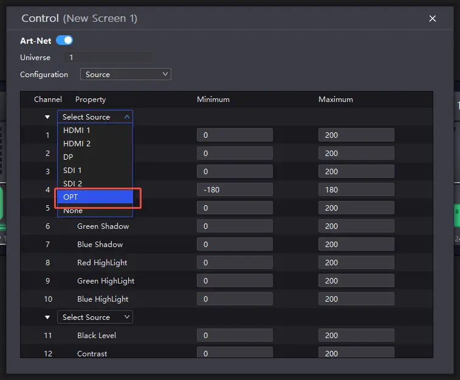Click the 180 maximum field for channel 4
Screen dimensions: 460x380
356,190
